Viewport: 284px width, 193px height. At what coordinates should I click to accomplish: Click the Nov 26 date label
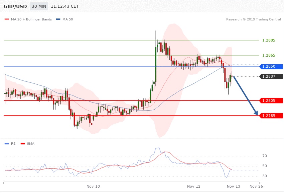pyautogui.click(x=256, y=186)
